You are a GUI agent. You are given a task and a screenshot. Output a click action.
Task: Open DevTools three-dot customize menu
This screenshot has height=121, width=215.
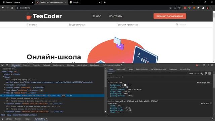click(208, 65)
